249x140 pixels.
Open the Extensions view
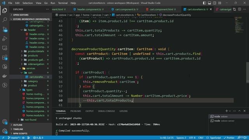pyautogui.click(x=5, y=57)
